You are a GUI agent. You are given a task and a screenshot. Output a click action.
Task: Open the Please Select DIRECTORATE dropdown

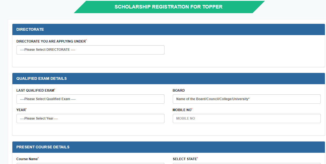click(x=91, y=50)
